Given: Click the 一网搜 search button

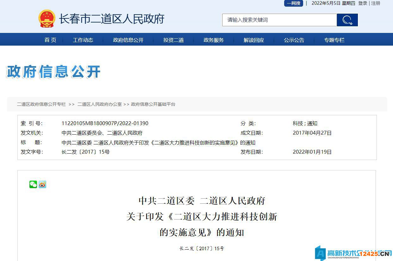Looking at the screenshot, I should pyautogui.click(x=294, y=3).
